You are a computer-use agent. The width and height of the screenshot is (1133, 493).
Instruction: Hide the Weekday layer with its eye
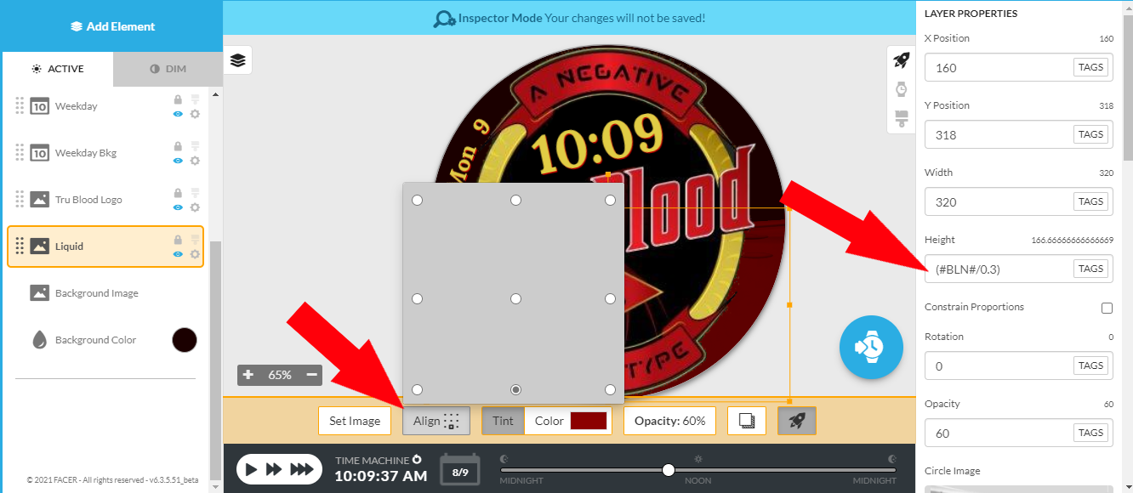click(178, 114)
